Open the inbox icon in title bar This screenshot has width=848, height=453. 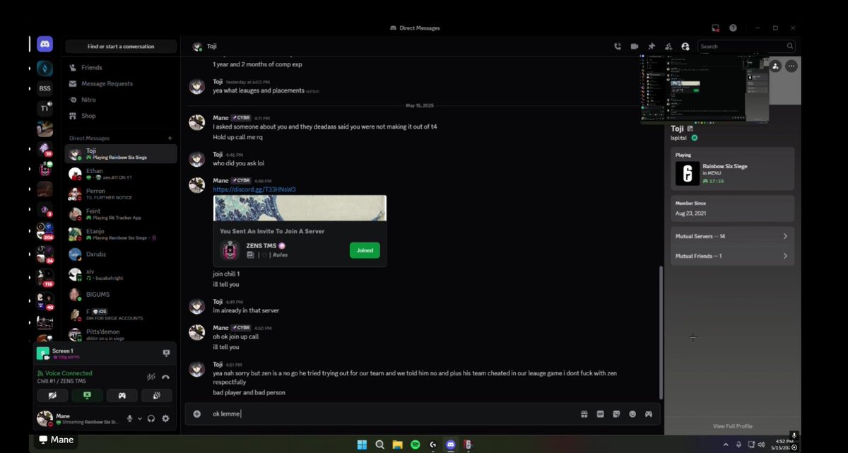click(x=716, y=28)
